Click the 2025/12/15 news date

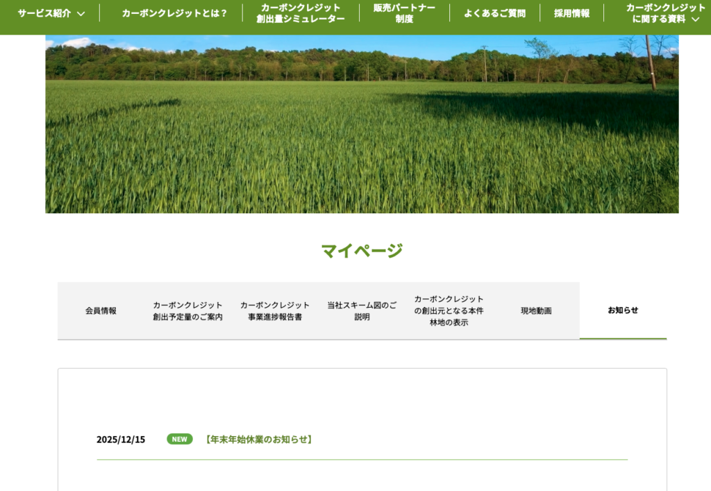(121, 440)
